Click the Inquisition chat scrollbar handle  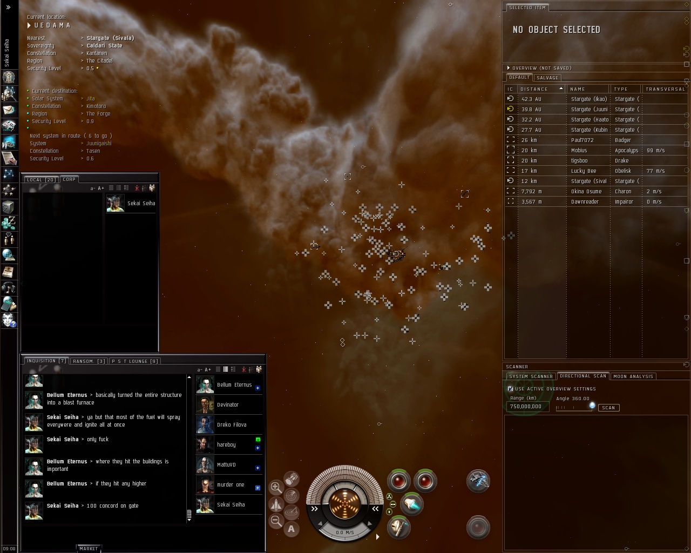(x=189, y=514)
